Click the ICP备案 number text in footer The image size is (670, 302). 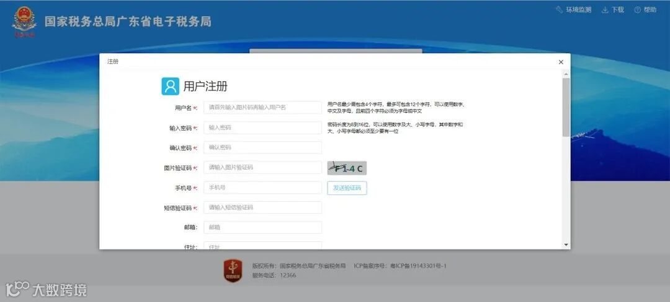tap(400, 265)
